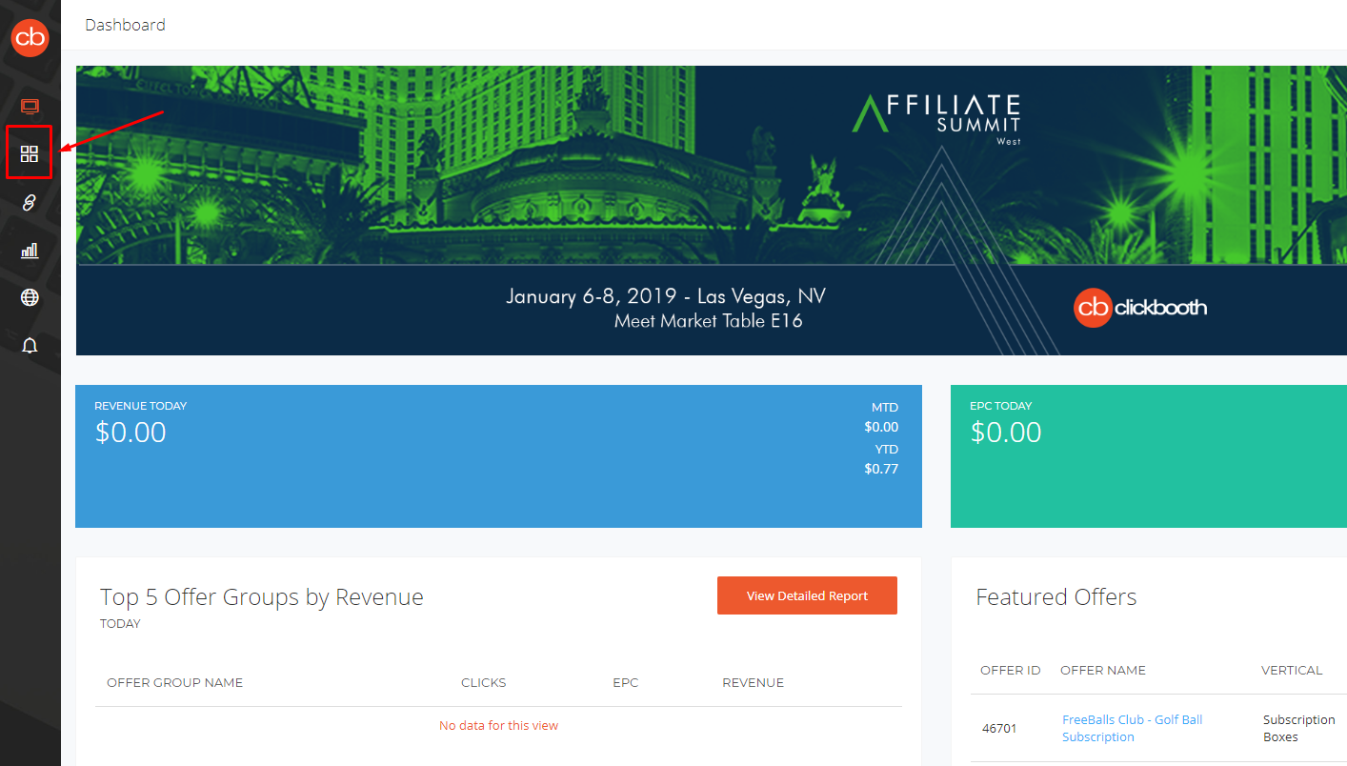This screenshot has width=1347, height=766.
Task: Click the Featured Offers heading
Action: pos(1056,597)
